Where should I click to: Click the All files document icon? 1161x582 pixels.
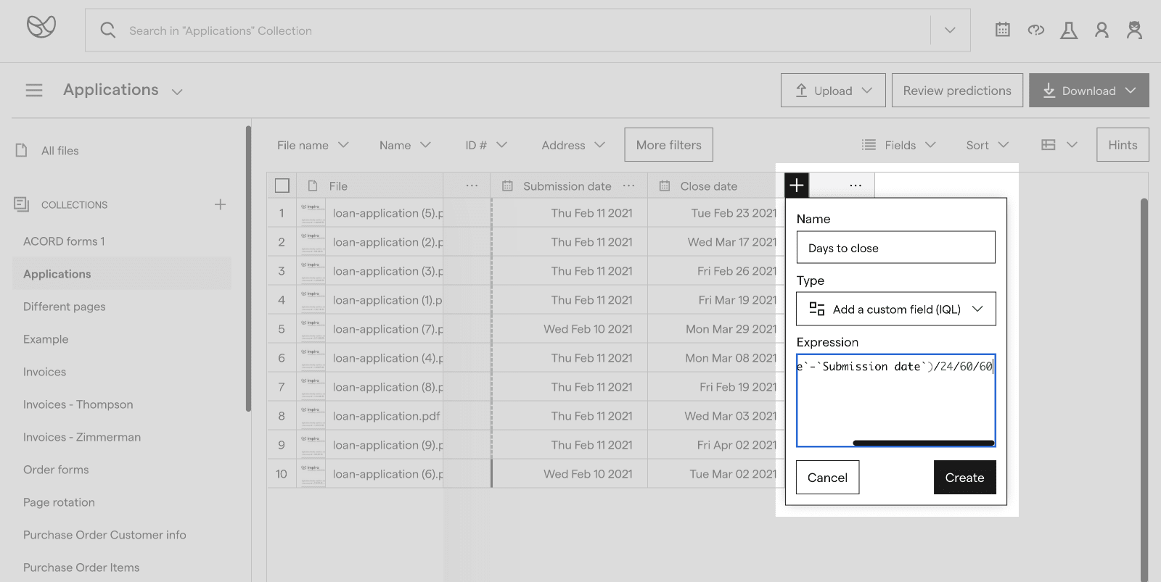pyautogui.click(x=22, y=150)
